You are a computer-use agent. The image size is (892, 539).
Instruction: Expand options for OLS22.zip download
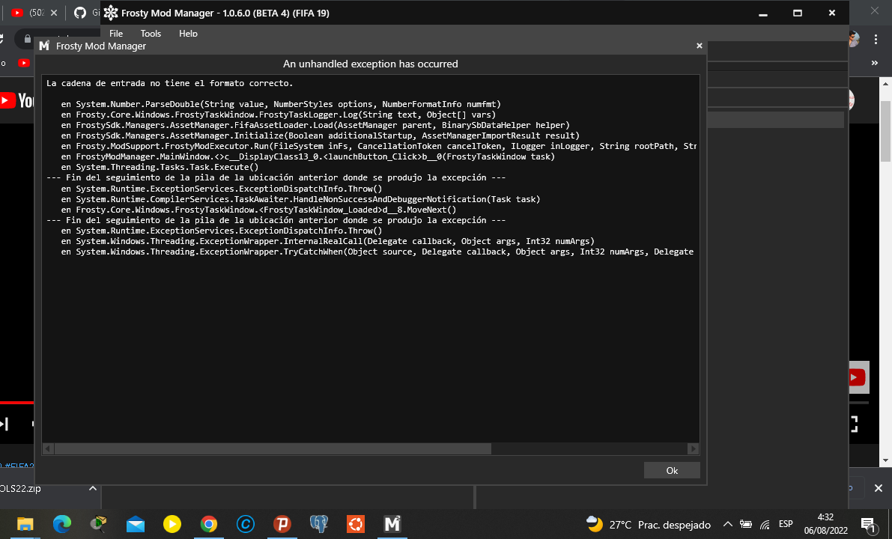point(93,488)
